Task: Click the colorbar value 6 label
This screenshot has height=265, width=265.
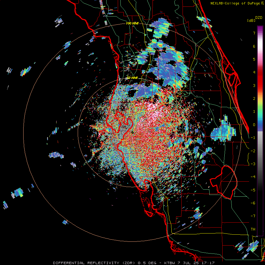Action: pyautogui.click(x=254, y=46)
